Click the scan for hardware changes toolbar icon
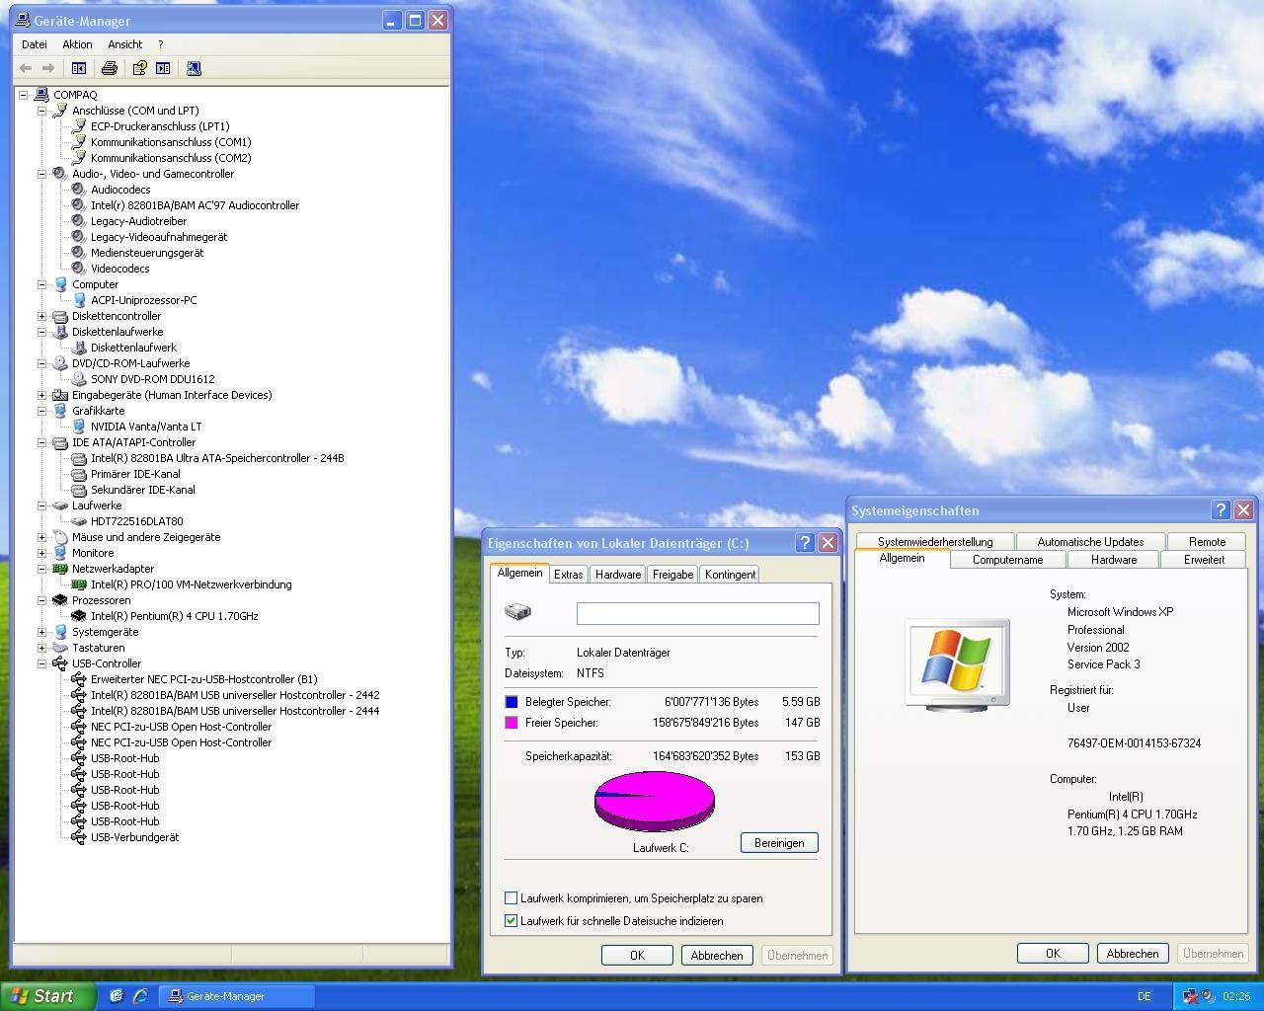The width and height of the screenshot is (1264, 1011). point(194,68)
